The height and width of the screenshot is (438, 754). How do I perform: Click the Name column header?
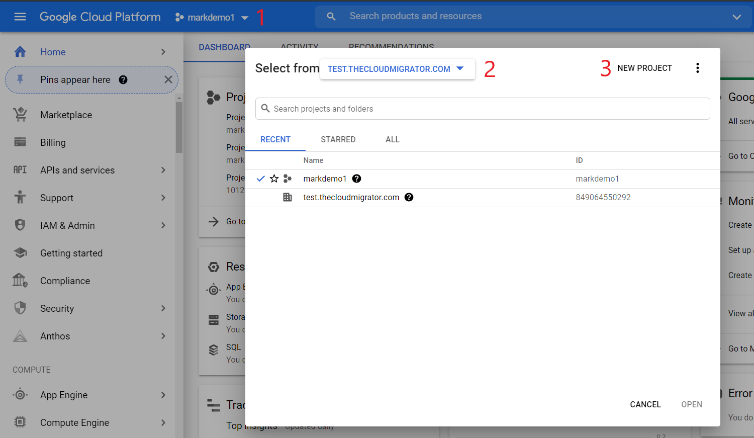(313, 160)
